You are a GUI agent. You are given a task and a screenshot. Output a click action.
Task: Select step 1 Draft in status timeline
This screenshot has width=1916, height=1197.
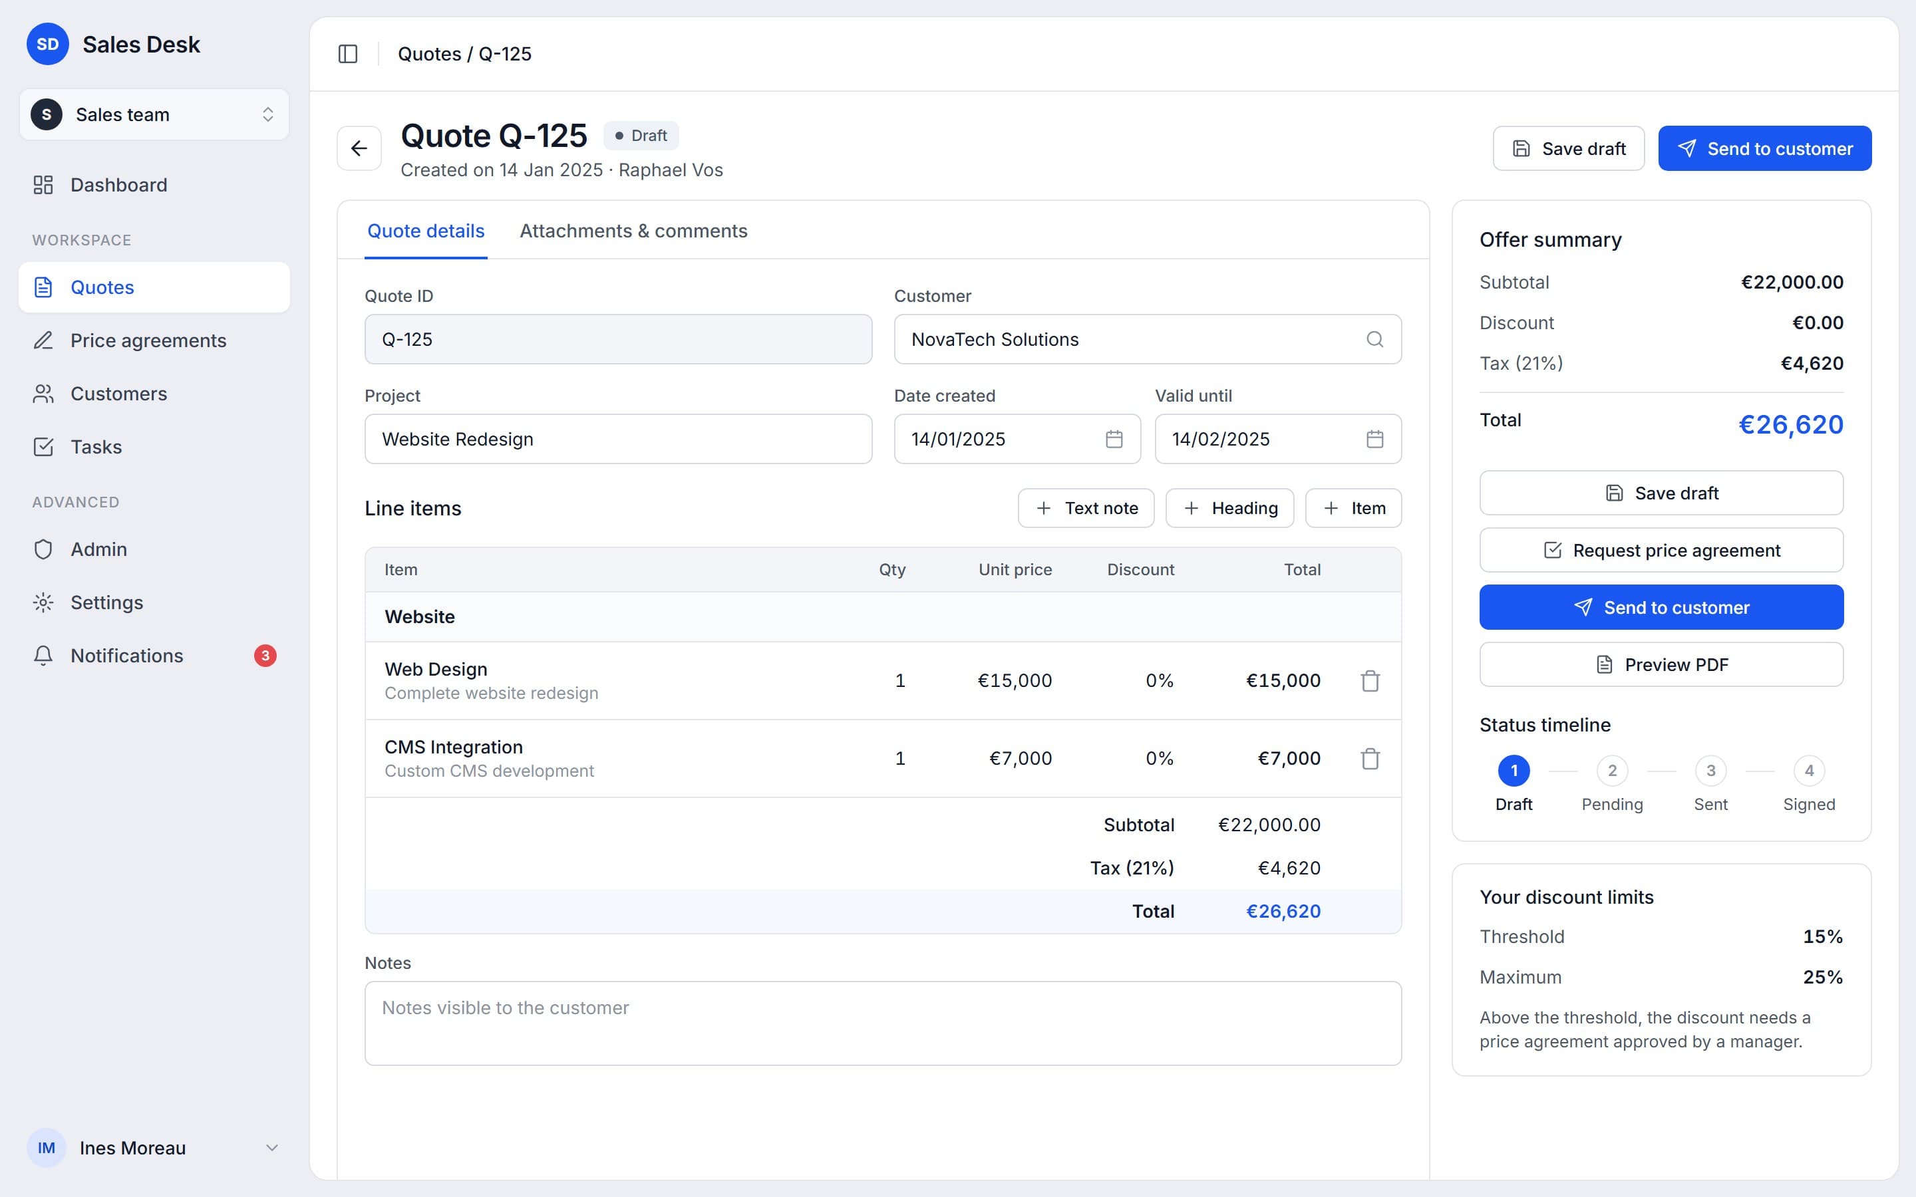1514,771
